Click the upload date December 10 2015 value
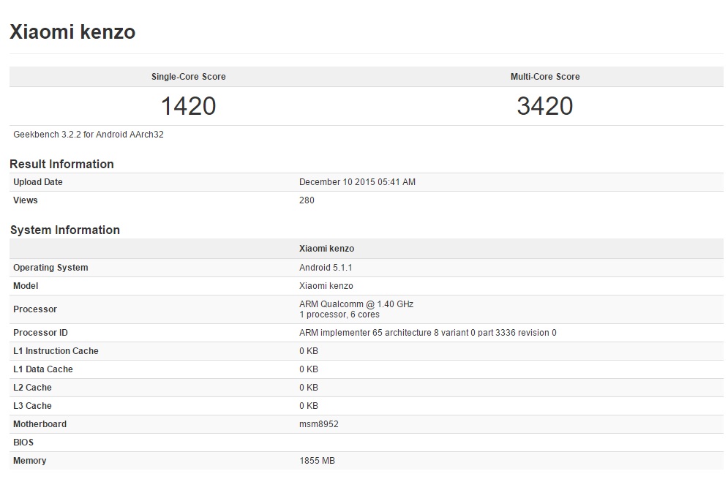Image resolution: width=728 pixels, height=482 pixels. coord(357,182)
